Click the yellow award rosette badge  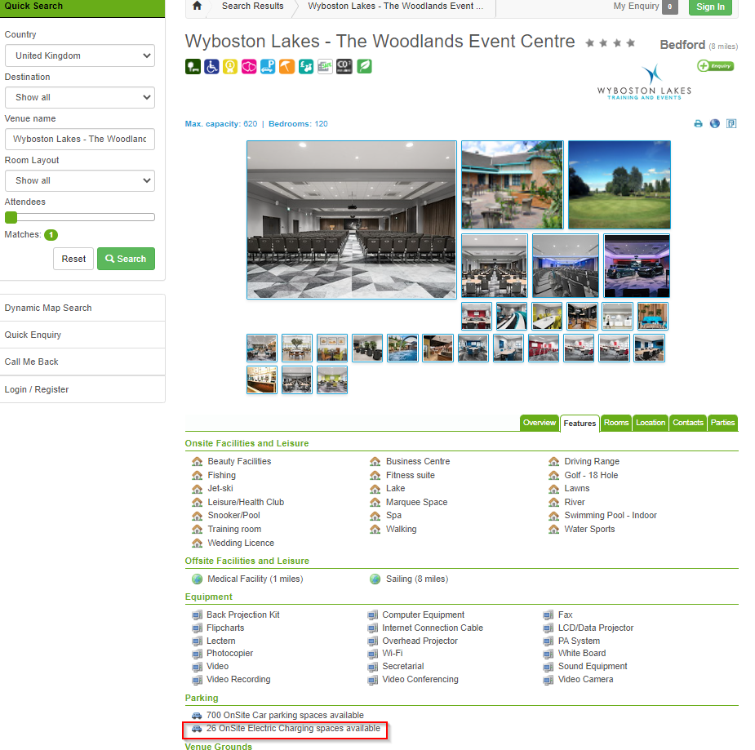coord(230,66)
